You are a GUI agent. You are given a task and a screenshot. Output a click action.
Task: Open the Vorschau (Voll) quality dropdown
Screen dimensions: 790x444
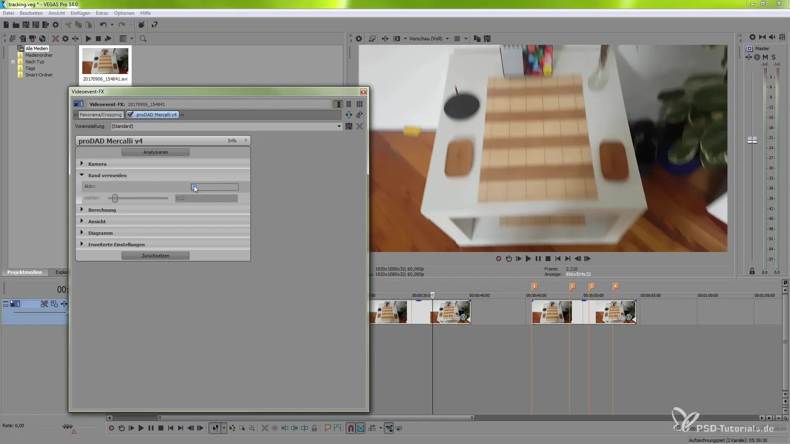447,39
